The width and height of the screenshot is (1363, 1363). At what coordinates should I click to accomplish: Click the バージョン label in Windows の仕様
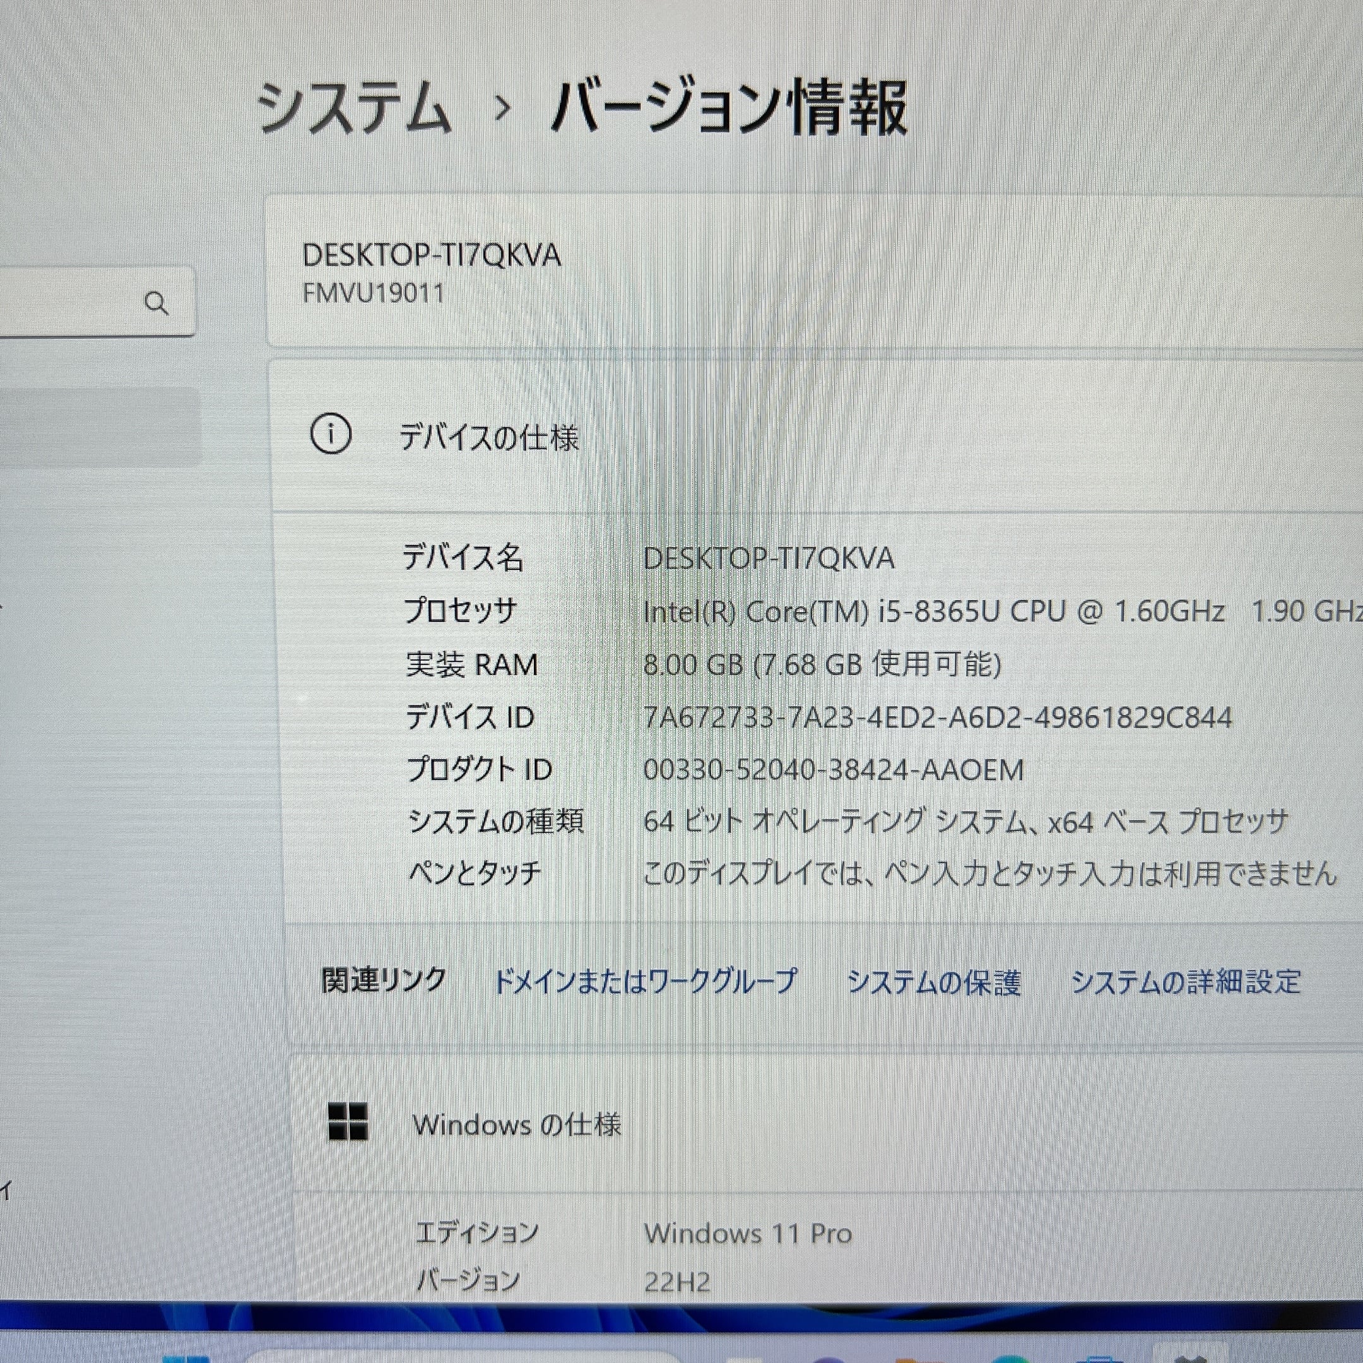(x=468, y=1280)
